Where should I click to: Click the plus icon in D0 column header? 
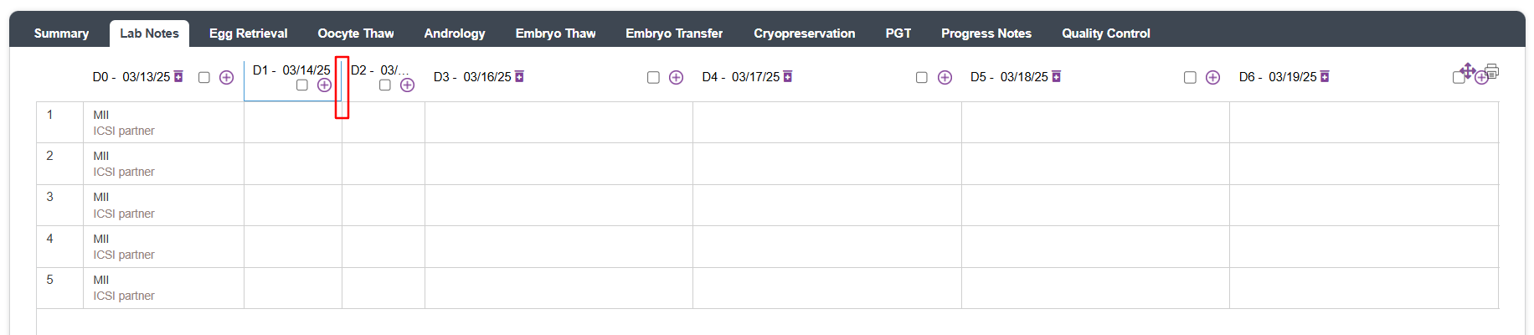[226, 78]
